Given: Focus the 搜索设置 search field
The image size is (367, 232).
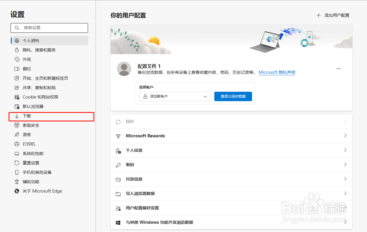Looking at the screenshot, I should pos(49,28).
